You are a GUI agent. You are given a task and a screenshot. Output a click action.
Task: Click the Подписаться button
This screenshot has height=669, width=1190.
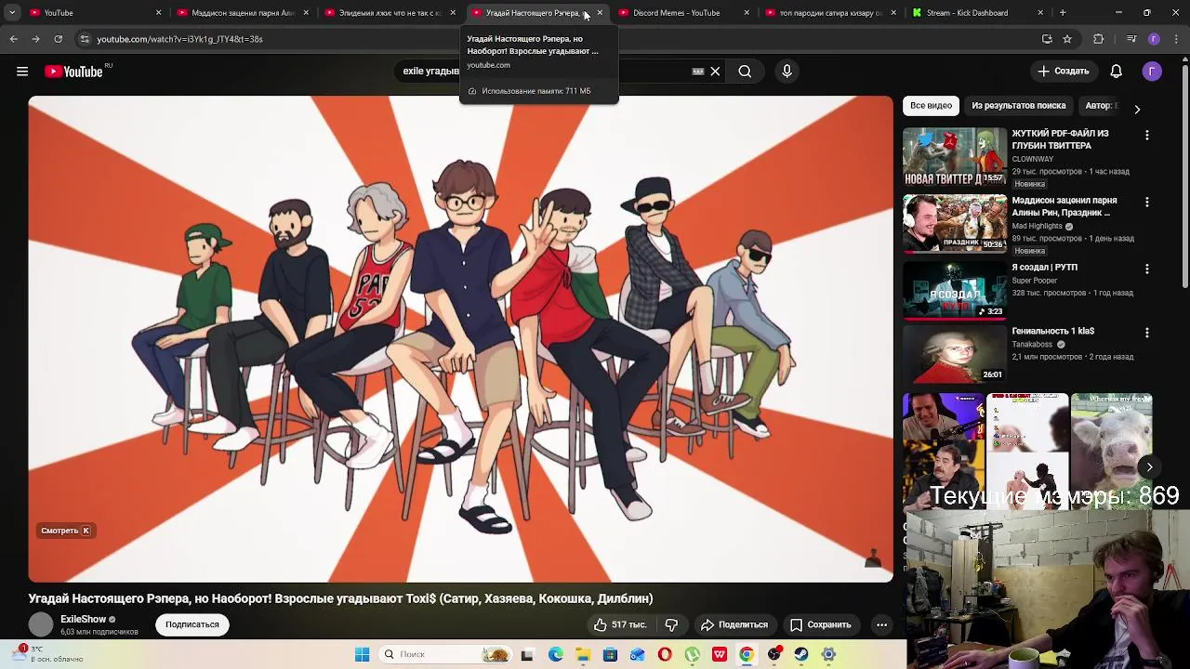(192, 624)
